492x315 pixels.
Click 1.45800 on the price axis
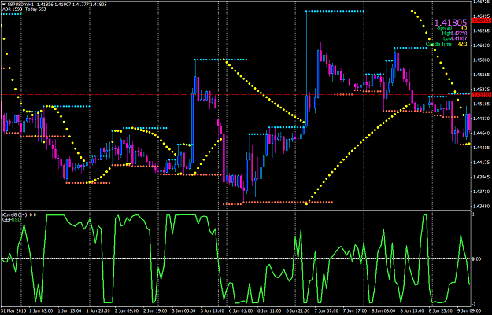pyautogui.click(x=482, y=60)
